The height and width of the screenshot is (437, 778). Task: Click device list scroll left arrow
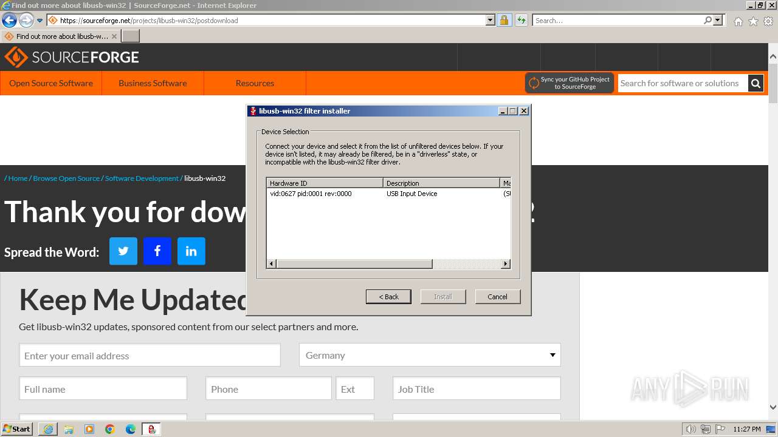click(x=272, y=263)
